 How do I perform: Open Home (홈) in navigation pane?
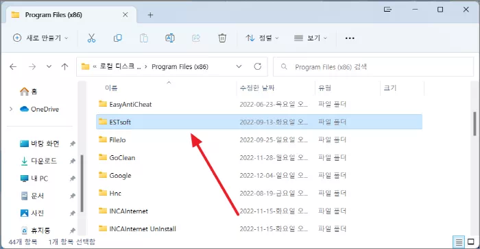[x=28, y=91]
